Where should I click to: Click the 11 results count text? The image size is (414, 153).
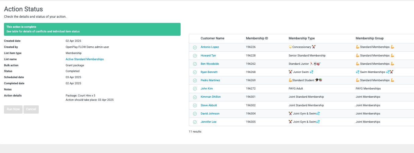click(x=195, y=132)
